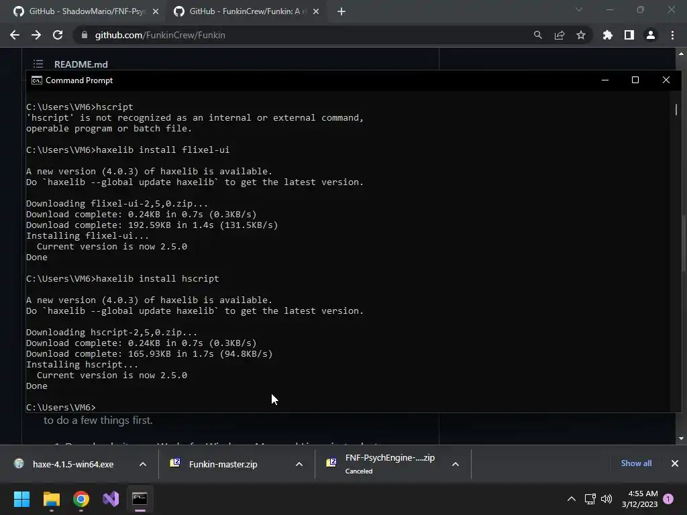Open network status tray icon
This screenshot has width=687, height=515.
(590, 499)
